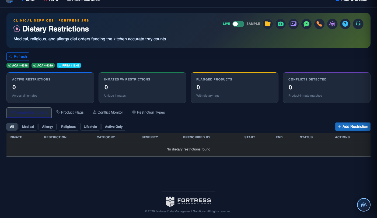This screenshot has height=218, width=377.
Task: Enable the Active Only filter
Action: point(114,127)
